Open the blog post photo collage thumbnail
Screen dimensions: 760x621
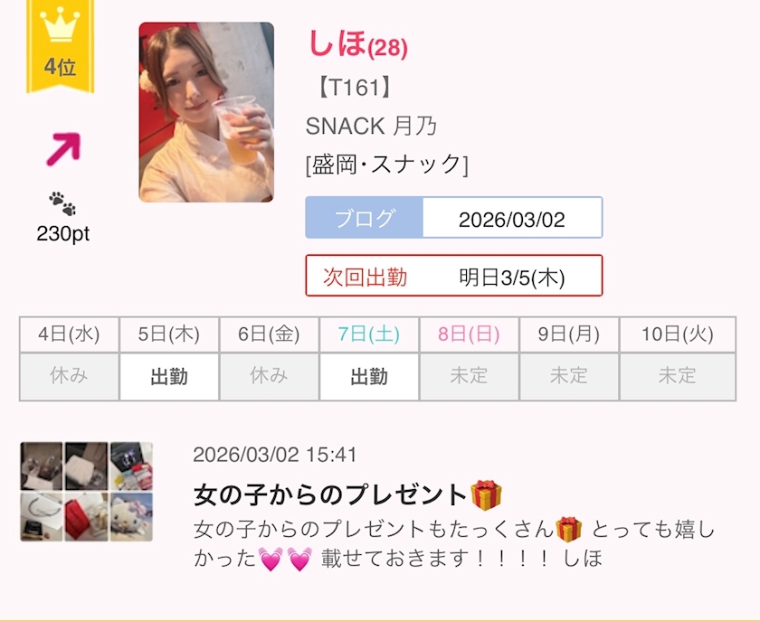(87, 491)
